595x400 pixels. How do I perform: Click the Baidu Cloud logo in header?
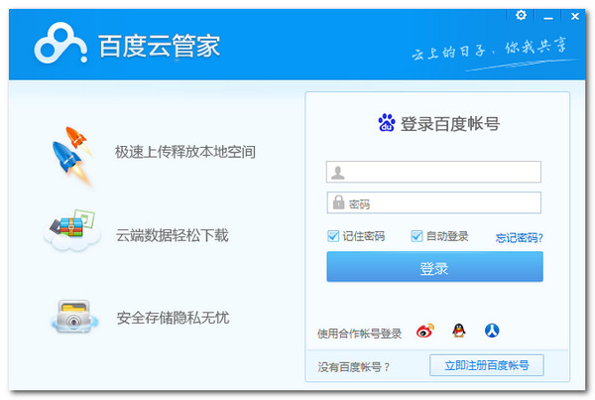coord(60,43)
